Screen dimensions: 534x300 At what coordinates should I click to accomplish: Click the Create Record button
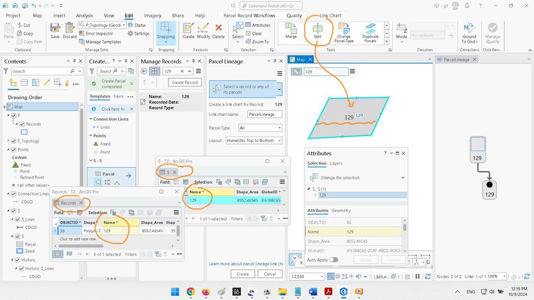coord(184,82)
